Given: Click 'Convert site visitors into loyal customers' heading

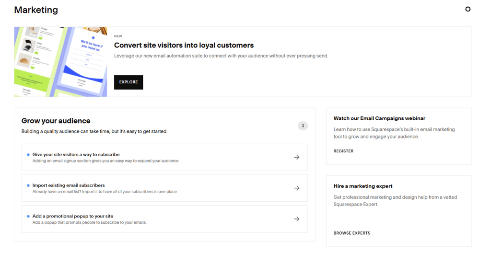Looking at the screenshot, I should (184, 46).
